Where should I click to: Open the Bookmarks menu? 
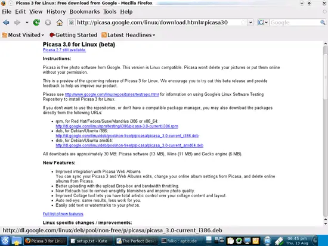coord(85,12)
